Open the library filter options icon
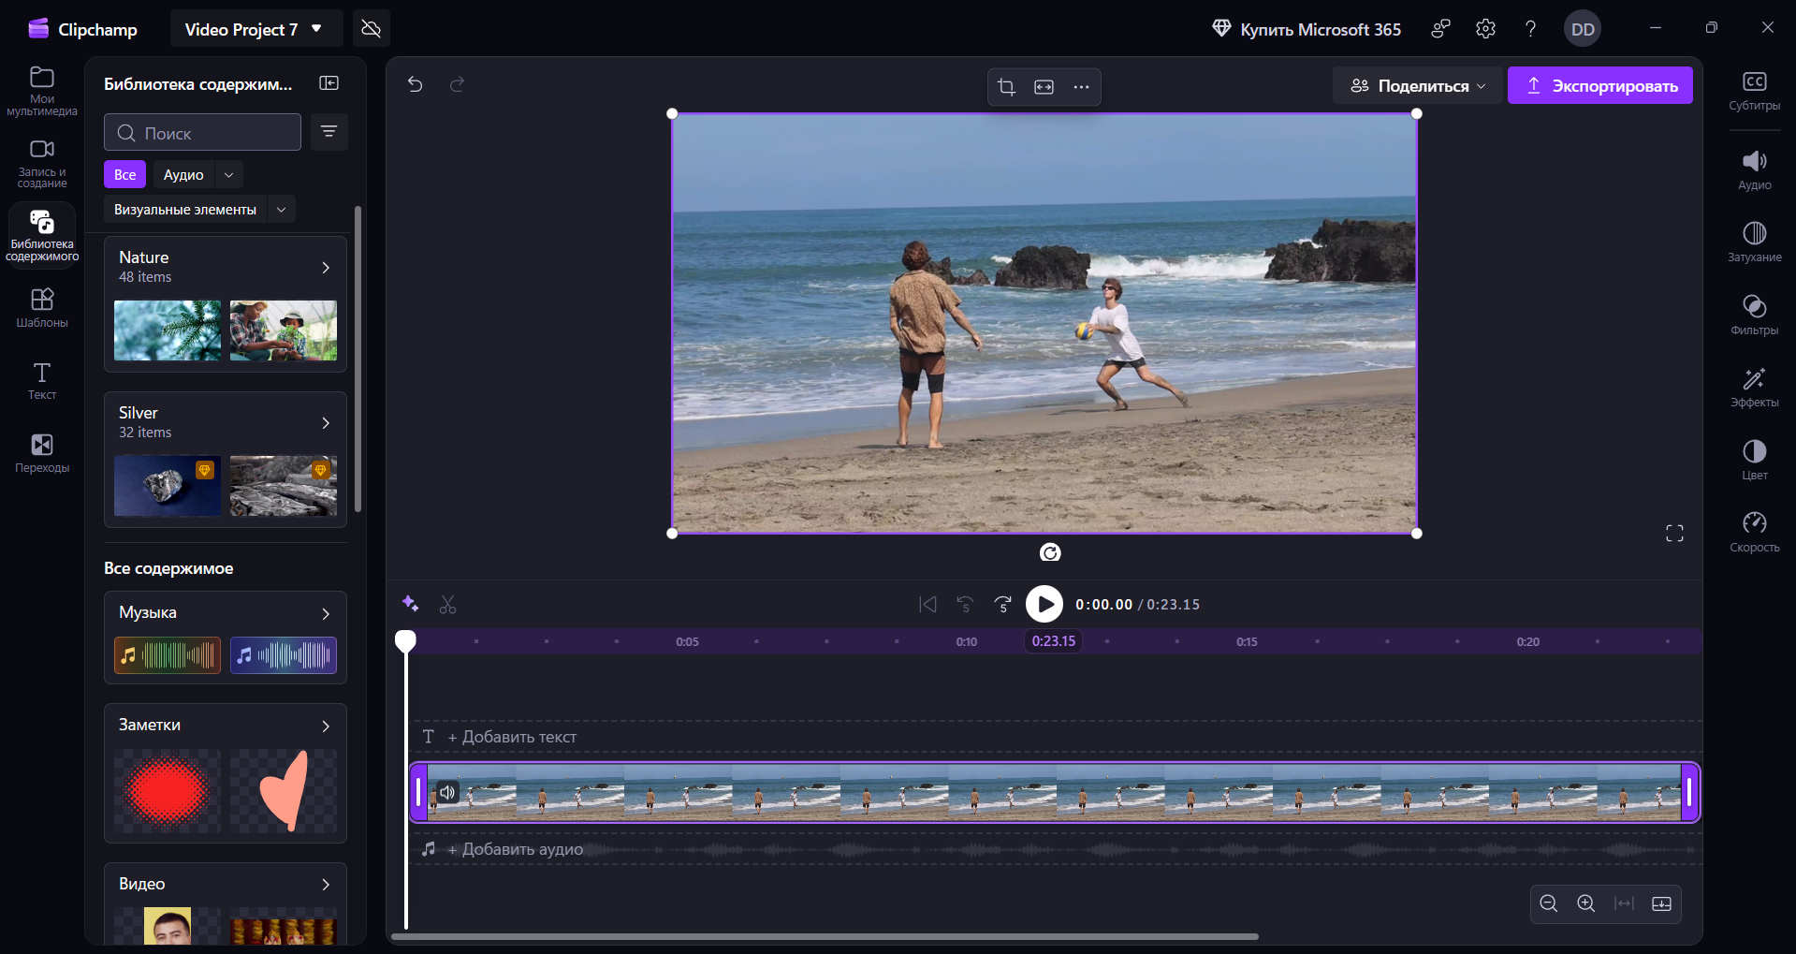 click(x=329, y=132)
